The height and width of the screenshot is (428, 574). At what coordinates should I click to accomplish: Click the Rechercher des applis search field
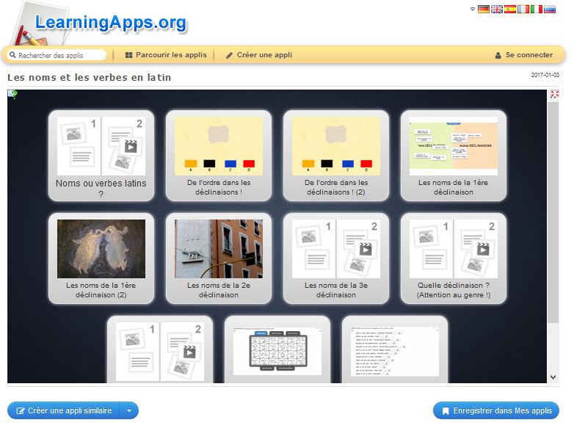coord(59,55)
